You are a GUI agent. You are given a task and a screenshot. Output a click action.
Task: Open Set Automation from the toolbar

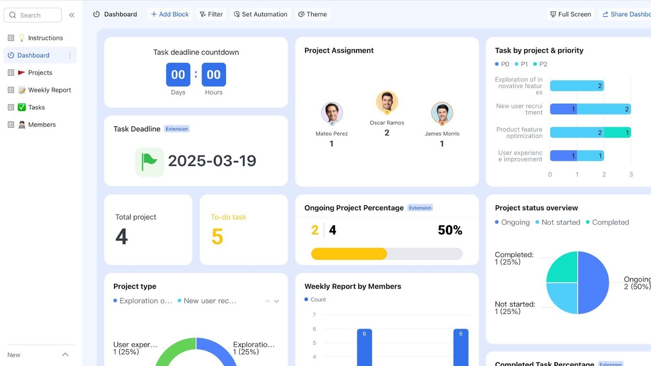pyautogui.click(x=260, y=14)
